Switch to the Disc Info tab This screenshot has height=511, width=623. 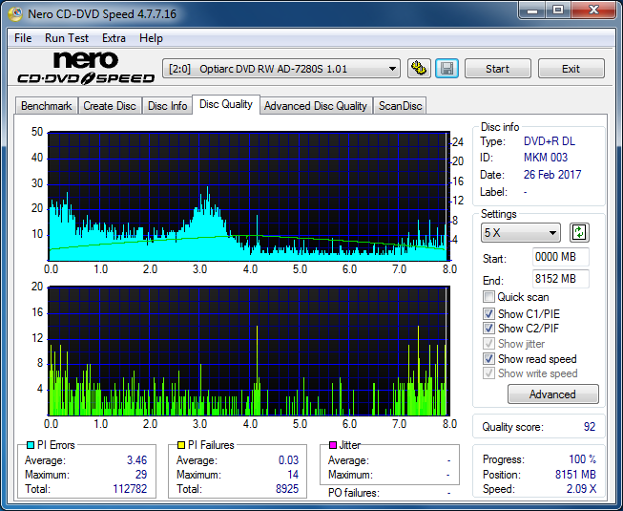point(167,106)
